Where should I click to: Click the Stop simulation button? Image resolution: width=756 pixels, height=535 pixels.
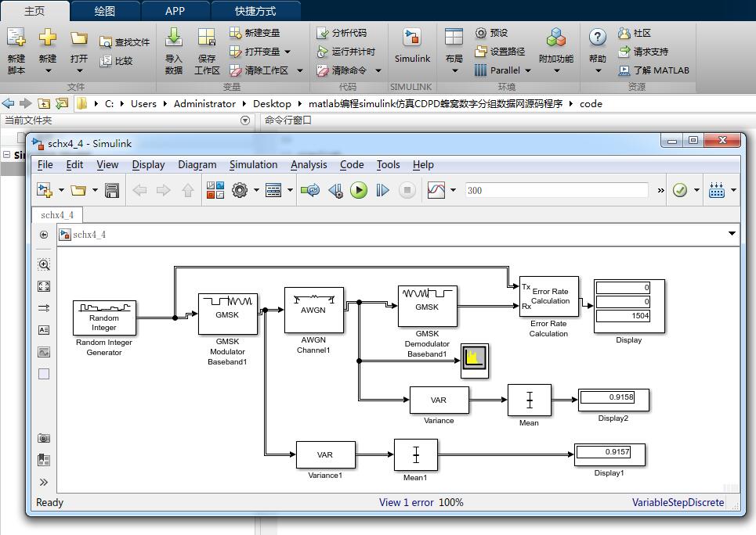click(407, 190)
